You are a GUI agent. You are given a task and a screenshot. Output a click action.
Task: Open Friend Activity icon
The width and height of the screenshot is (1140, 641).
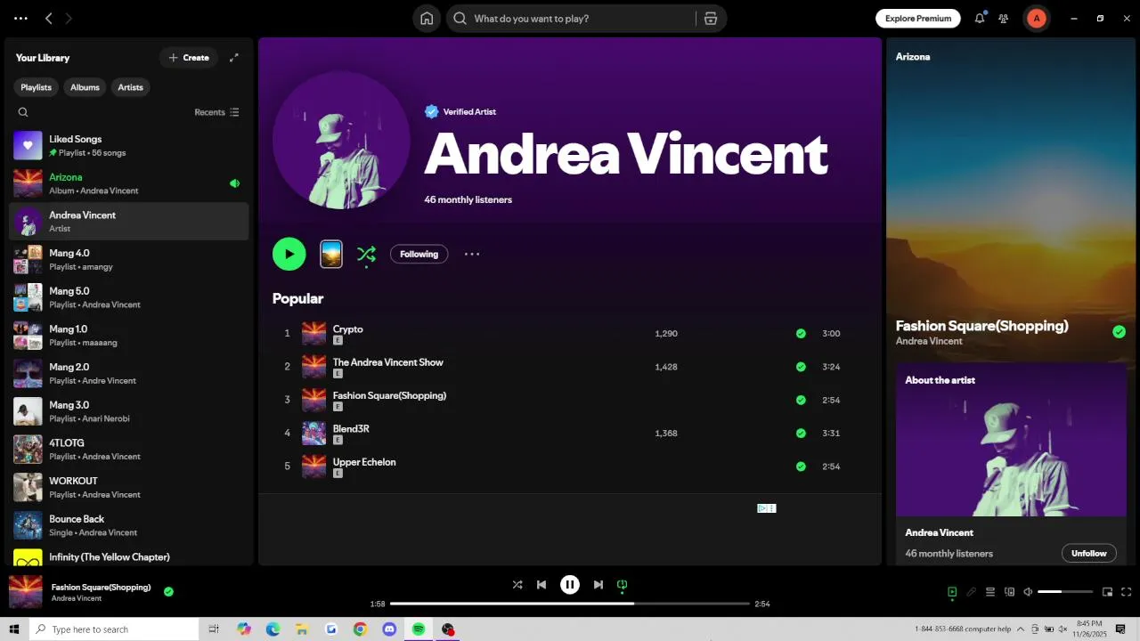1004,18
